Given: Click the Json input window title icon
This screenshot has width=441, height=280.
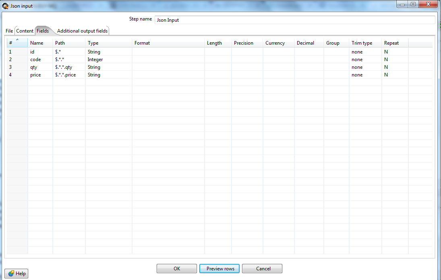Looking at the screenshot, I should (x=5, y=6).
